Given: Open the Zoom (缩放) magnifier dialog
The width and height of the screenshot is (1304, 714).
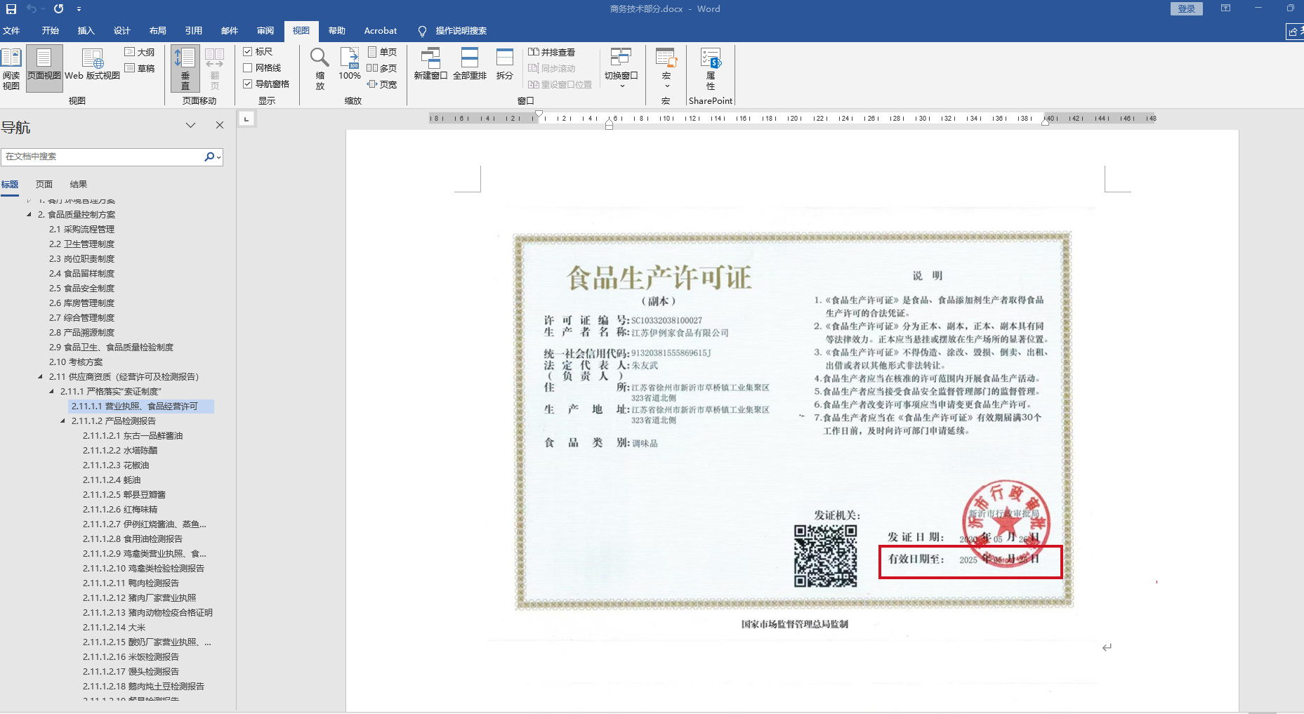Looking at the screenshot, I should [320, 69].
